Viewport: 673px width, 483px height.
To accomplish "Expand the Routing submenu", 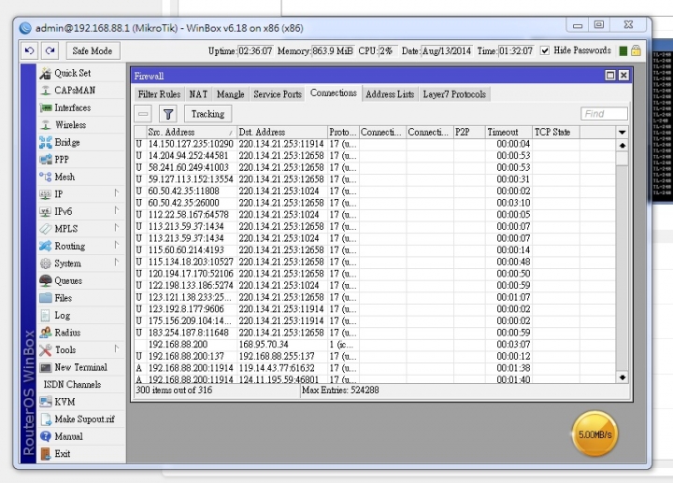I will (116, 245).
